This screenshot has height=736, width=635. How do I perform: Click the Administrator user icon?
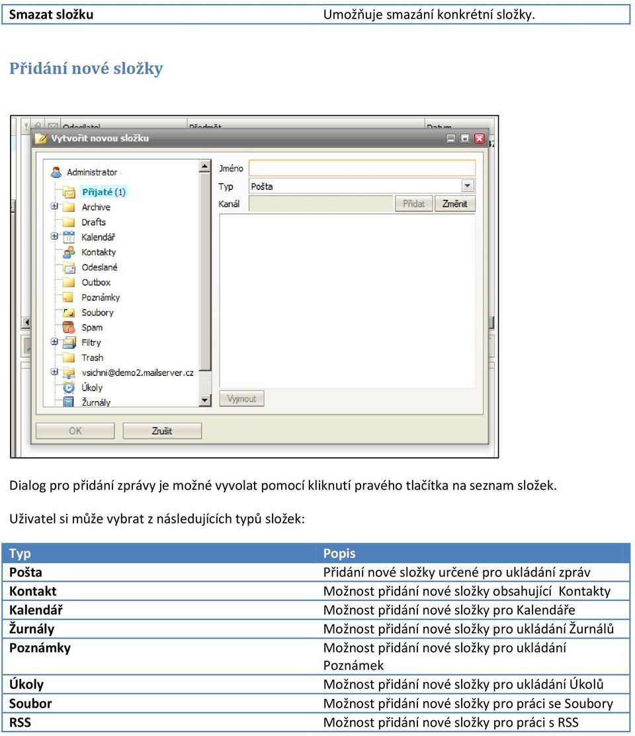tap(56, 172)
